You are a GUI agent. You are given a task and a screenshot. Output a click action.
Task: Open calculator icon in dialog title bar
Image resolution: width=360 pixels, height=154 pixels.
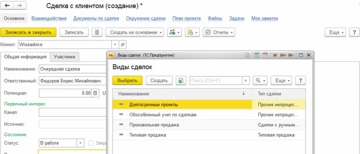[257, 55]
